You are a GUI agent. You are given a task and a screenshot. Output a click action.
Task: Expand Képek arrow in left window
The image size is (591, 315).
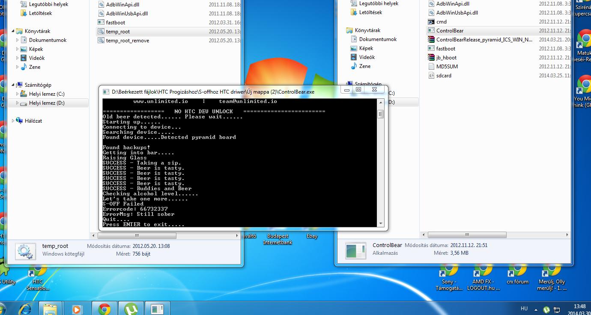click(x=18, y=49)
